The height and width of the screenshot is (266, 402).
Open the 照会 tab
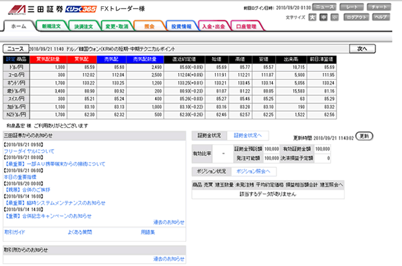coord(149,26)
